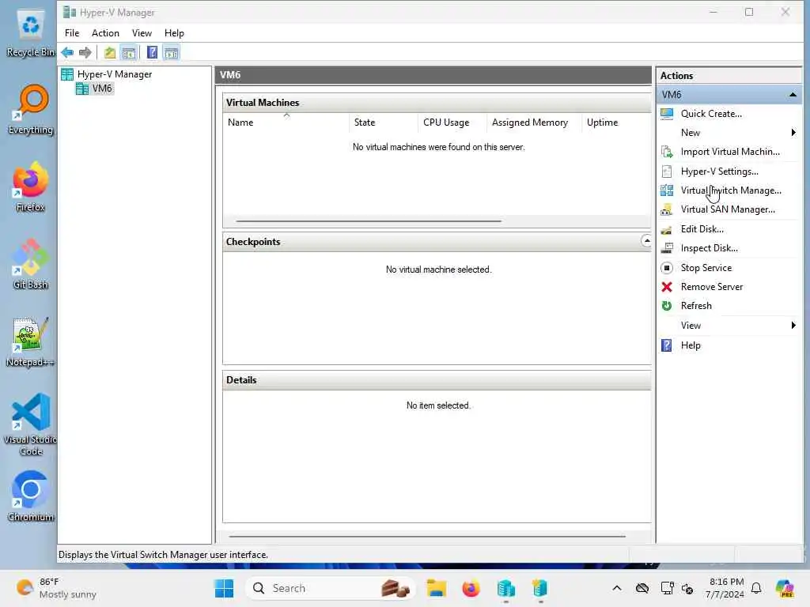
Task: Sort by State column header
Action: (384, 123)
